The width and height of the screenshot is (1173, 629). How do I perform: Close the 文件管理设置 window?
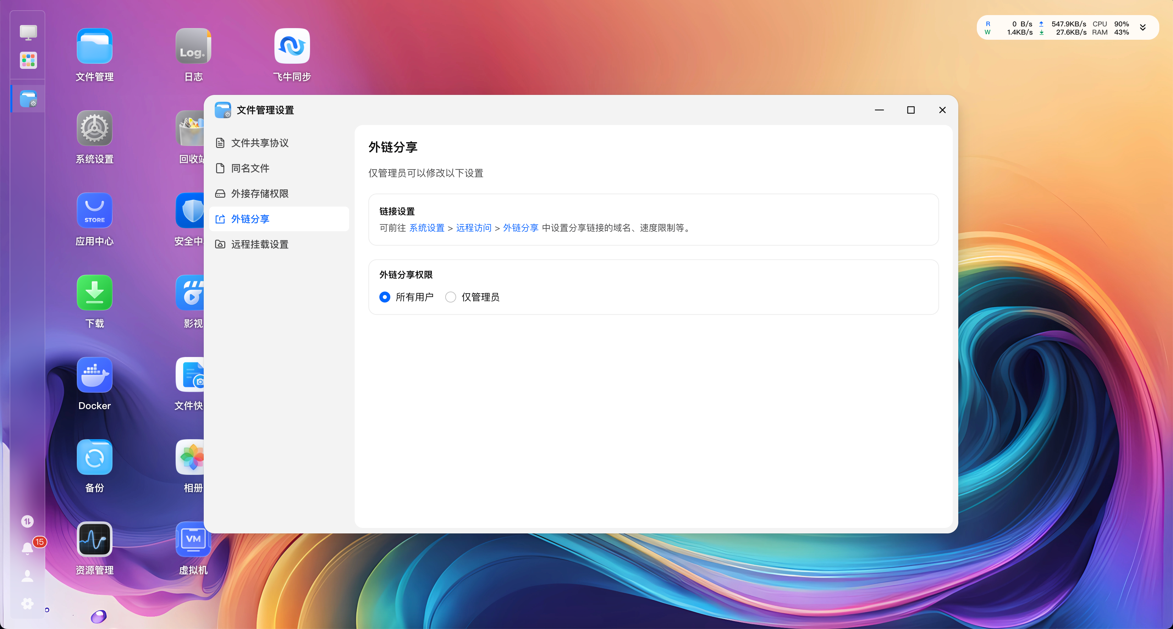pyautogui.click(x=943, y=110)
